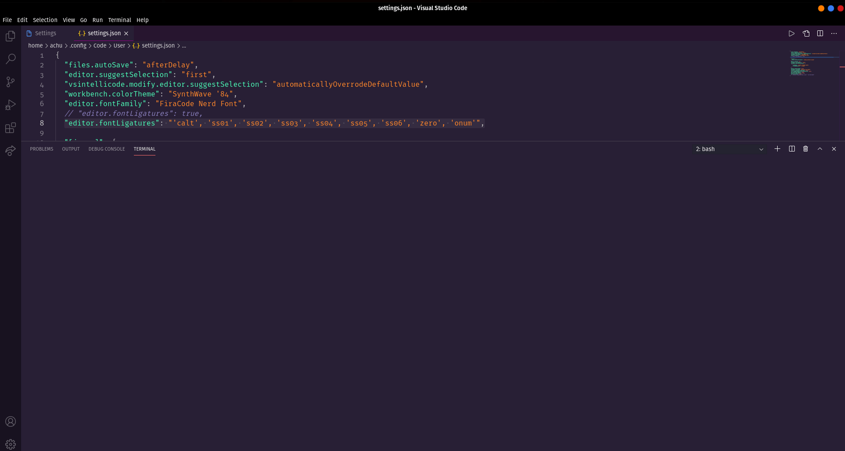The width and height of the screenshot is (845, 451).
Task: Open the Manage gear icon
Action: (x=11, y=444)
